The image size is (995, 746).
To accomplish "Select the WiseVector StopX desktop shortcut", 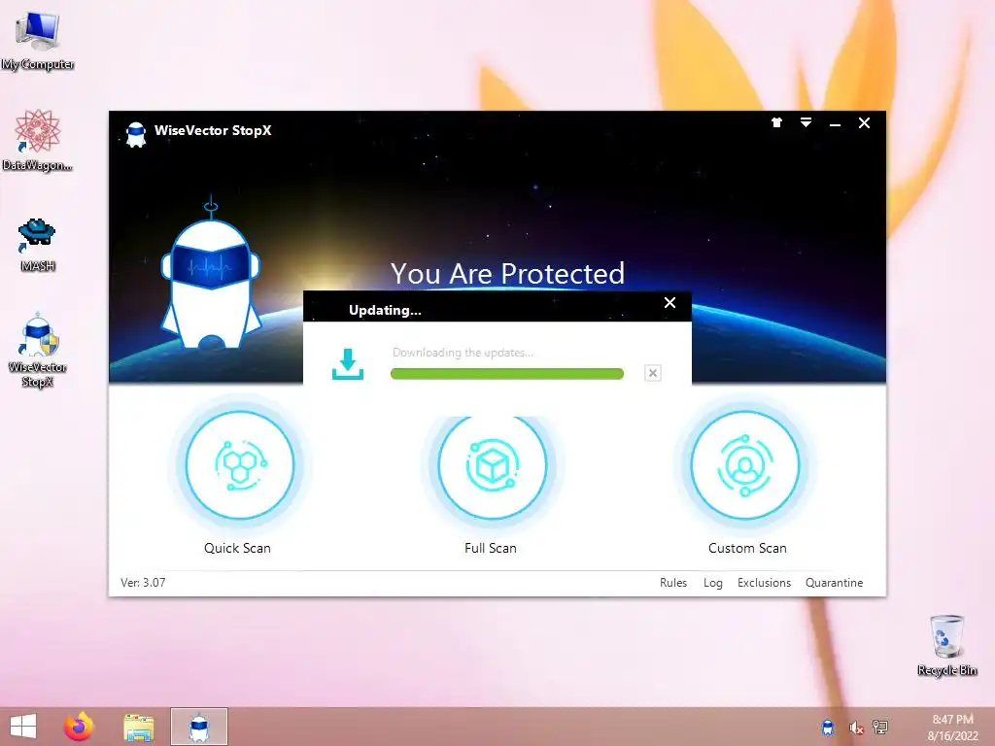I will coord(38,351).
